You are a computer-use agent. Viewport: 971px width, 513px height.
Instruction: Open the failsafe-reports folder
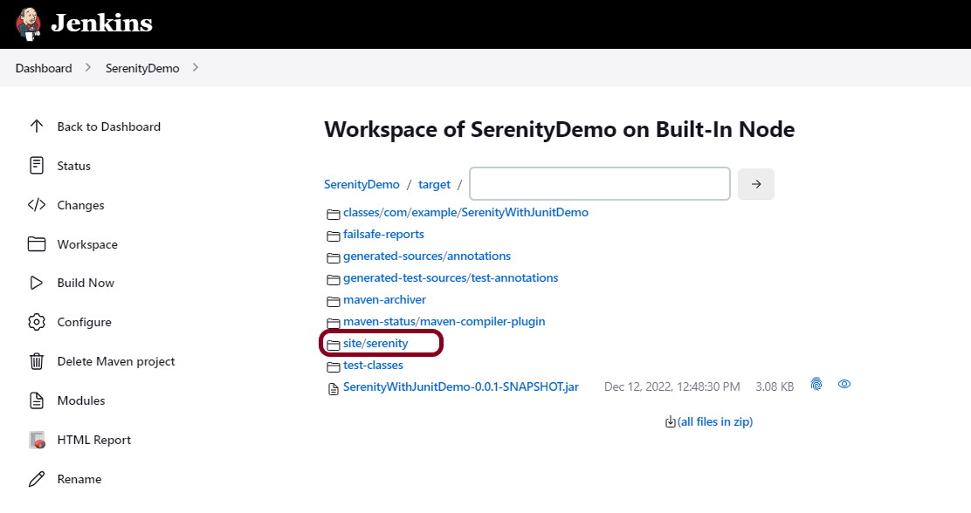point(383,234)
